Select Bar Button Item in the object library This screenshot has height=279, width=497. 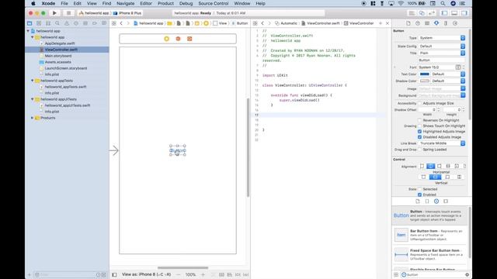click(x=430, y=235)
